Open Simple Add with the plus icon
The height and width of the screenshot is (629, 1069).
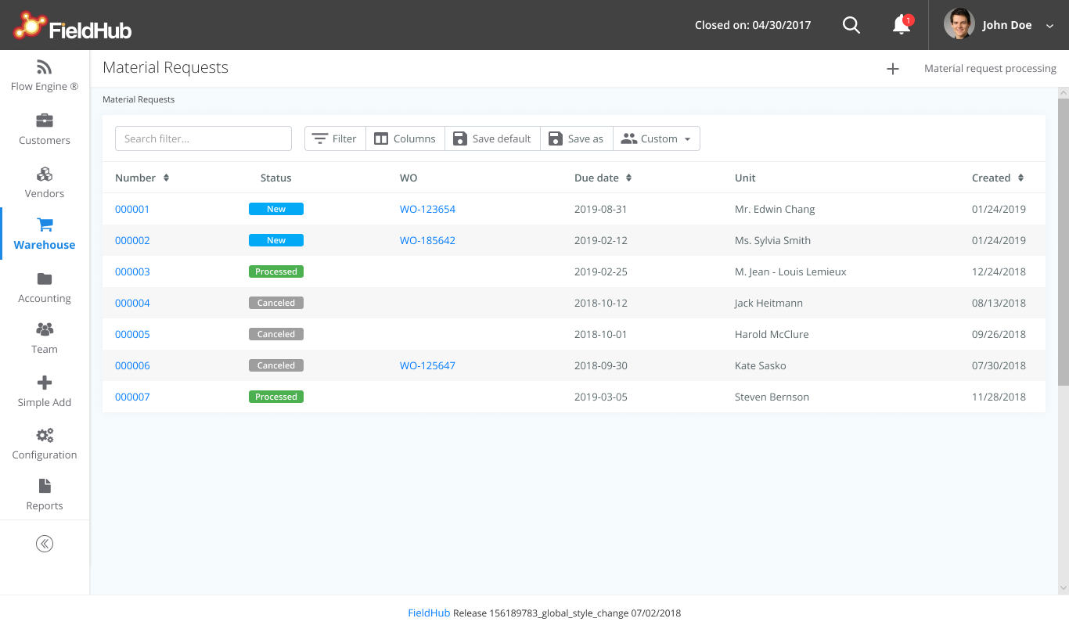(x=44, y=383)
